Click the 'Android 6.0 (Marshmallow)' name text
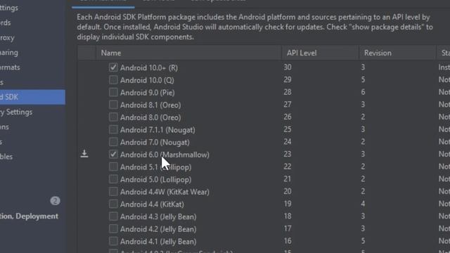Image resolution: width=450 pixels, height=253 pixels. 165,155
